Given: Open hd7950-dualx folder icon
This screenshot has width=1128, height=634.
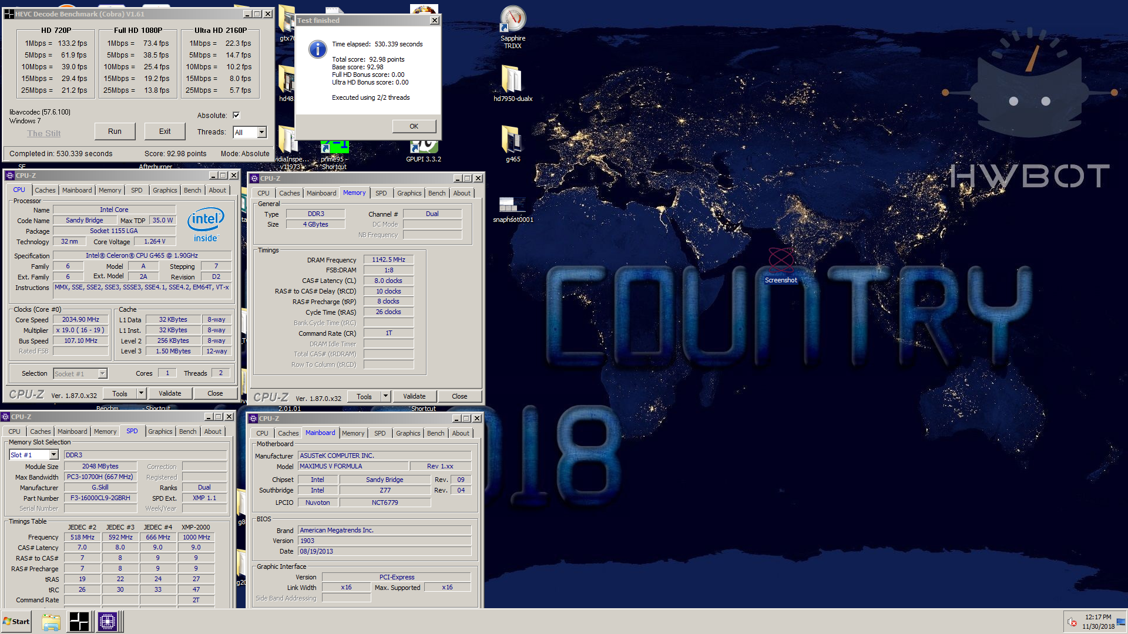Looking at the screenshot, I should click(x=513, y=83).
